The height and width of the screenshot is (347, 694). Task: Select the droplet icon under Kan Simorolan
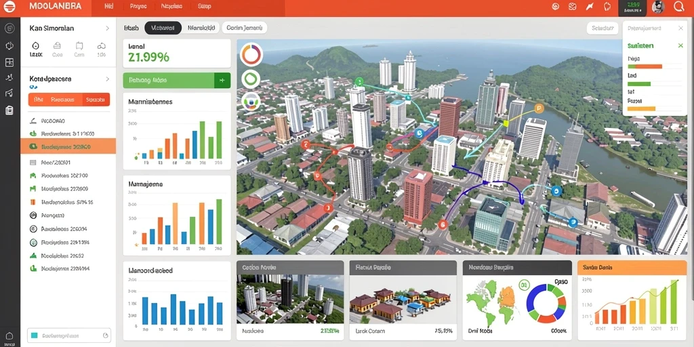coord(36,45)
